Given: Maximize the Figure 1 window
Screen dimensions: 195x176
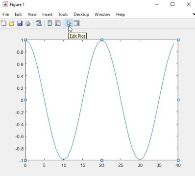Looking at the screenshot, I should pos(172,4).
